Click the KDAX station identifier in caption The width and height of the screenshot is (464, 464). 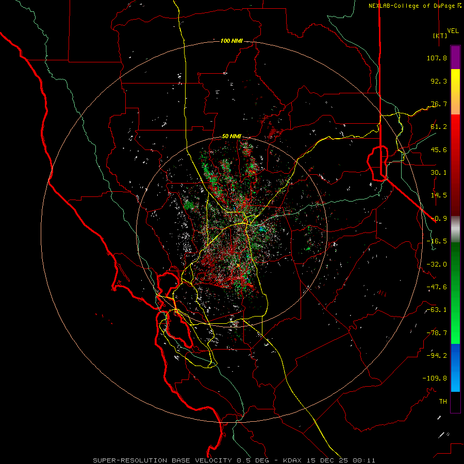[x=292, y=460]
